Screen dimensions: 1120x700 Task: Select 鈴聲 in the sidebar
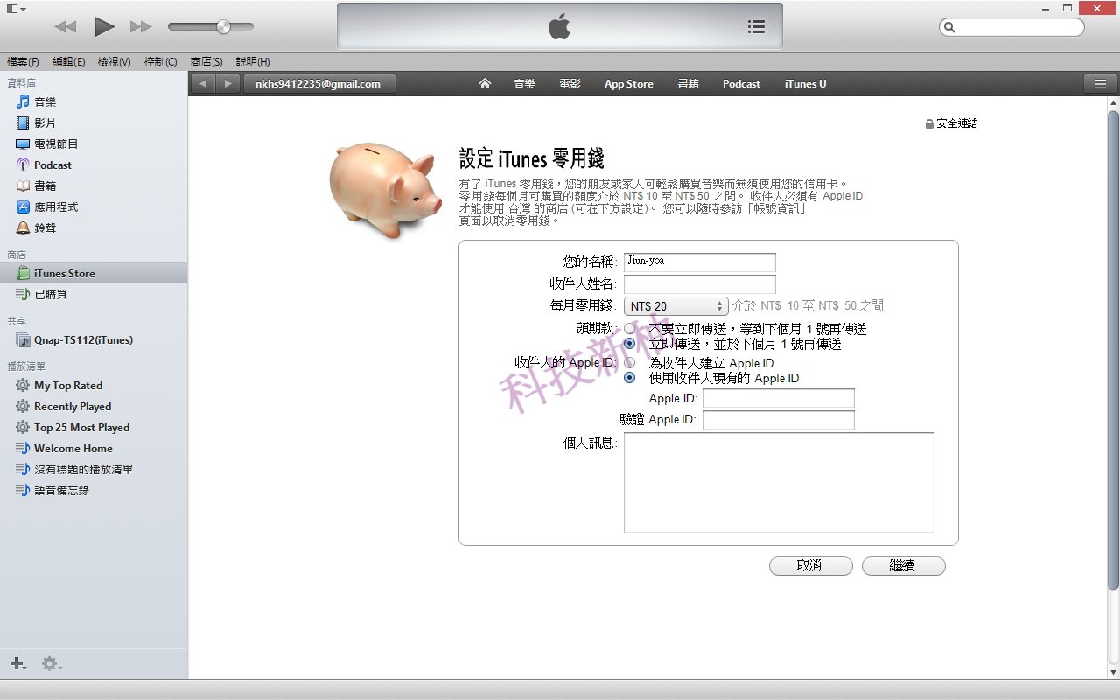(x=94, y=227)
